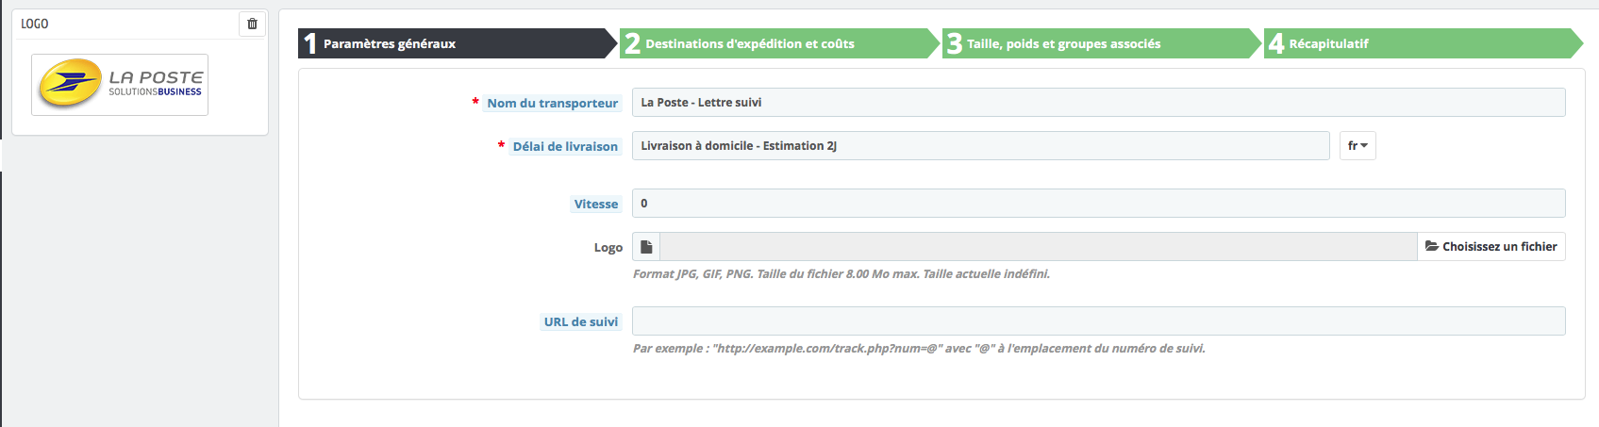Click the folder icon on Choisissez un fichier
The width and height of the screenshot is (1599, 427).
[x=1432, y=246]
